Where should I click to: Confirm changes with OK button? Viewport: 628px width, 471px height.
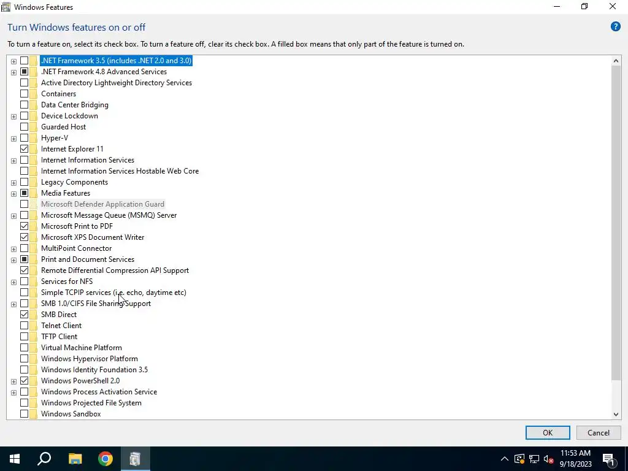pyautogui.click(x=548, y=432)
